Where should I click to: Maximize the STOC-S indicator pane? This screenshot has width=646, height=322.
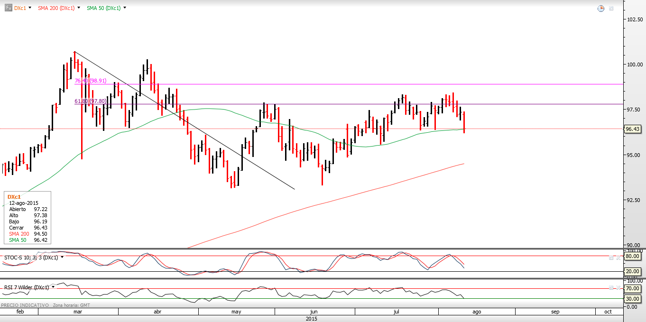tap(611, 258)
